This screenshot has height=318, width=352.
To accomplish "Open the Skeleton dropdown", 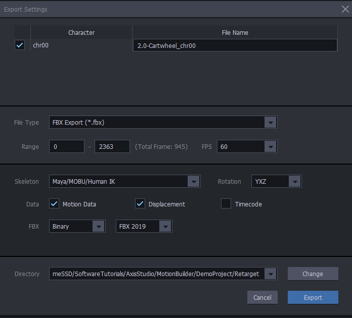I will tap(194, 181).
